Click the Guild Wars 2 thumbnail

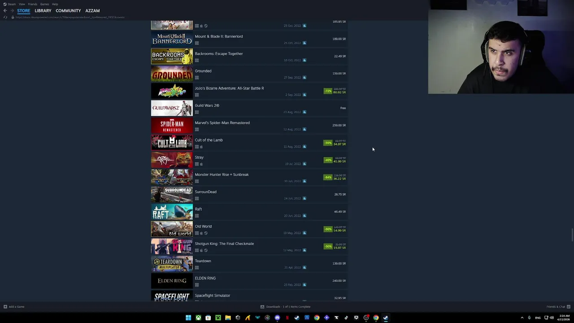click(172, 108)
